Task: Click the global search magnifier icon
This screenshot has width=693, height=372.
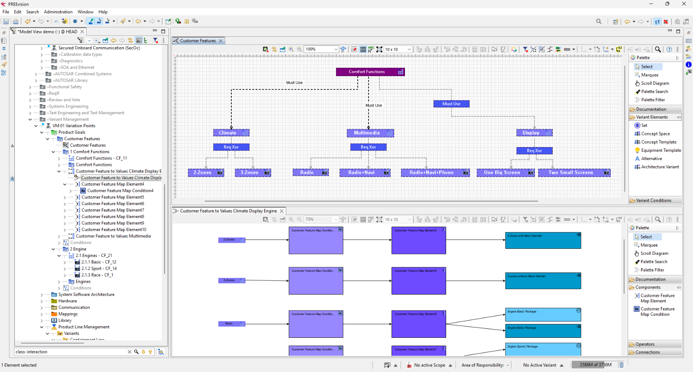Action: (x=599, y=21)
